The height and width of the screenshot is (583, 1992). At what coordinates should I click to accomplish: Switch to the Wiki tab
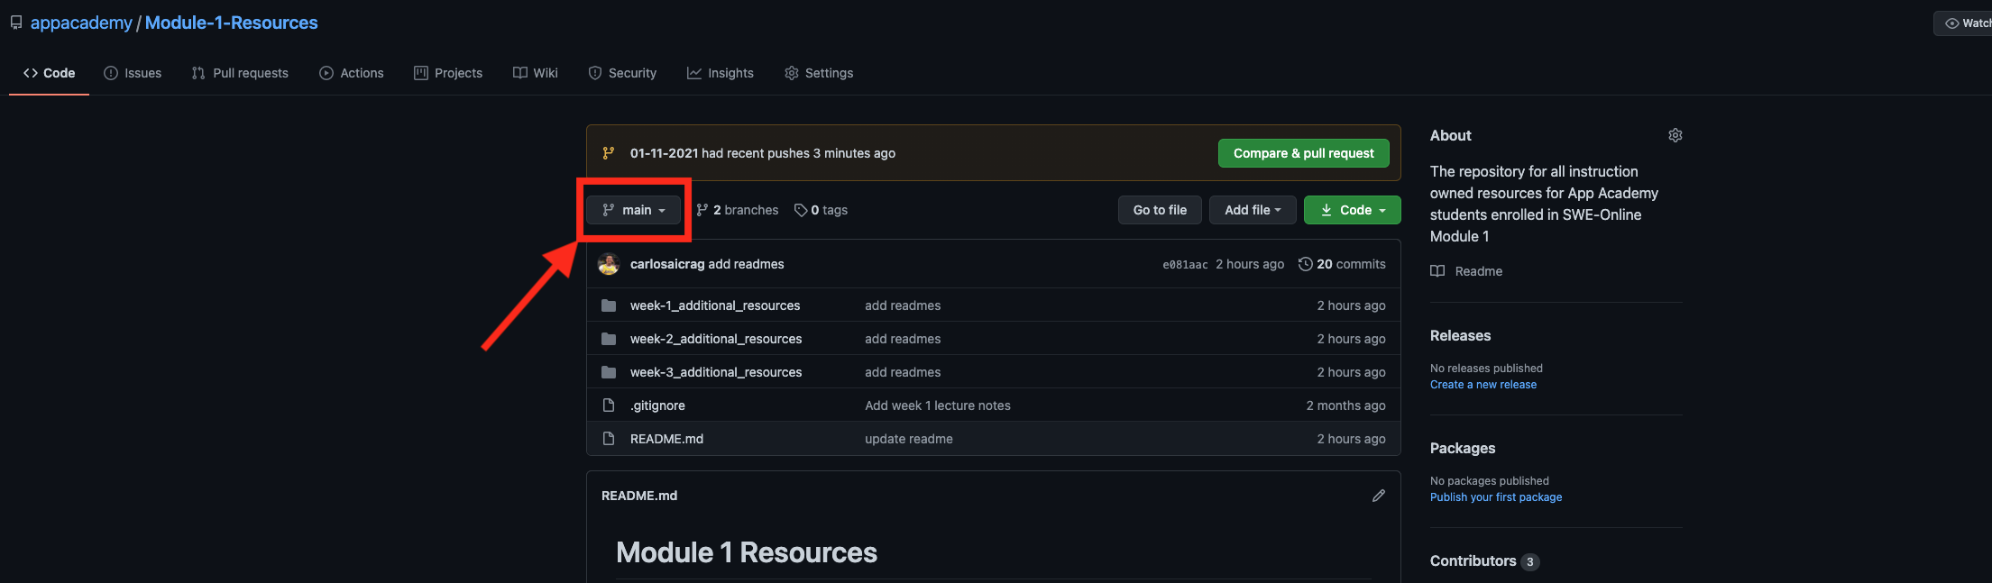(536, 73)
